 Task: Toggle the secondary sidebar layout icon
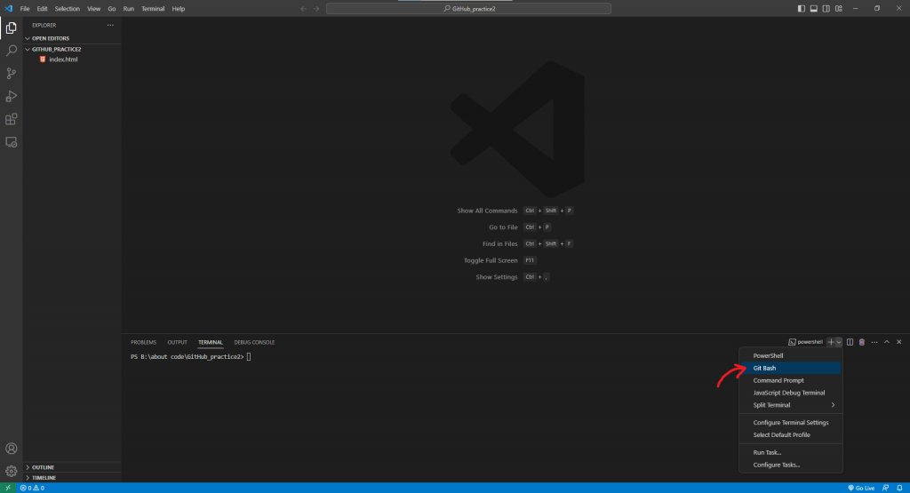point(826,9)
